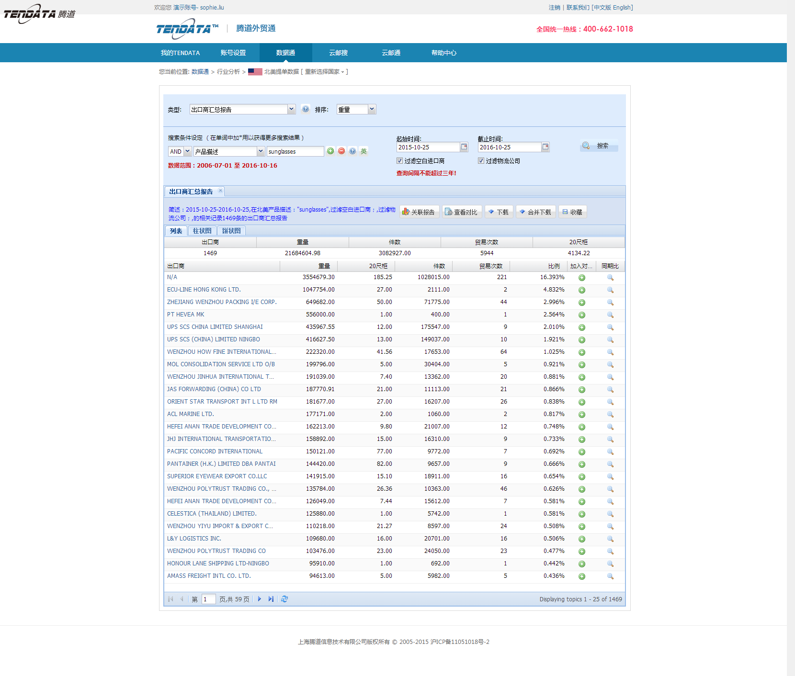Go to last page of results
The width and height of the screenshot is (795, 676).
(x=271, y=599)
